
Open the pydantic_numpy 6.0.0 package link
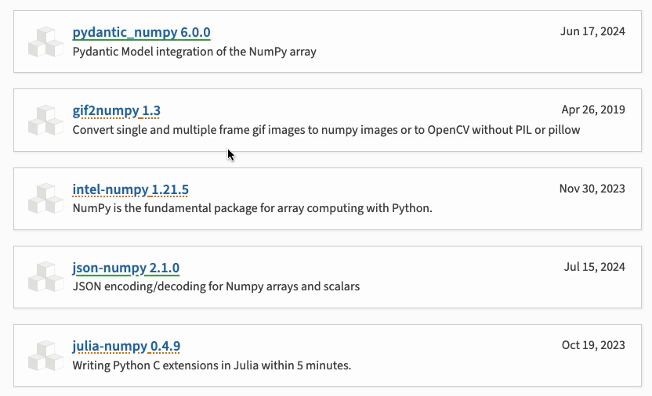coord(141,32)
